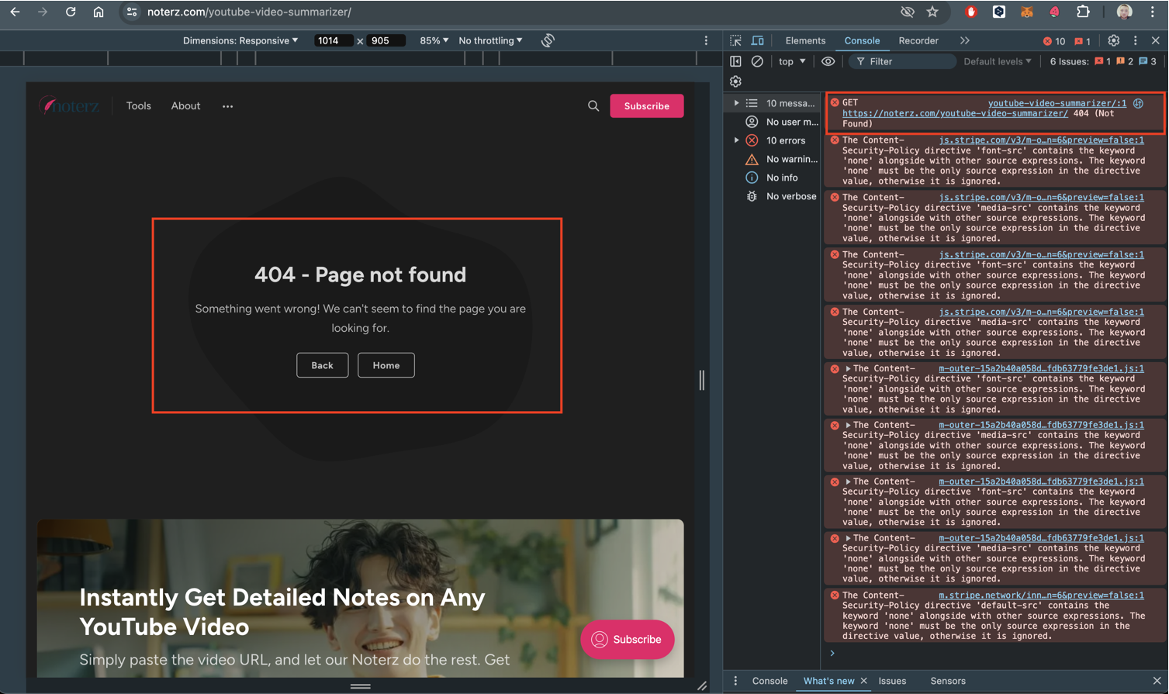The width and height of the screenshot is (1169, 694).
Task: Toggle live expression eye icon
Action: coord(828,61)
